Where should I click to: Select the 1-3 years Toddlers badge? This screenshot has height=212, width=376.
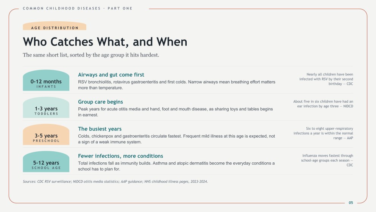tap(46, 107)
